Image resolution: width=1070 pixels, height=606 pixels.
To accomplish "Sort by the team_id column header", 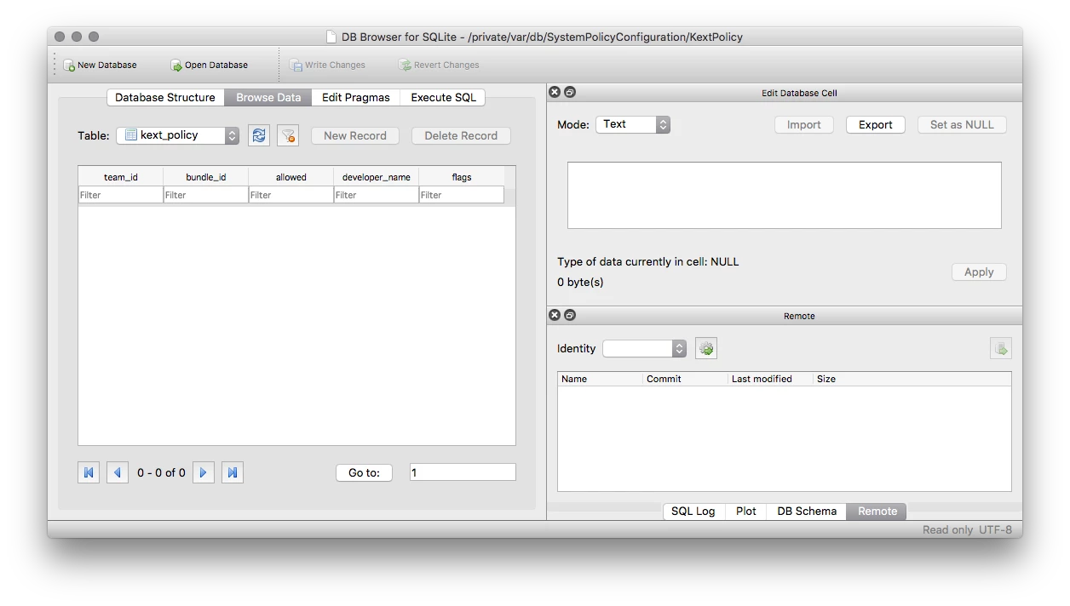I will point(121,177).
